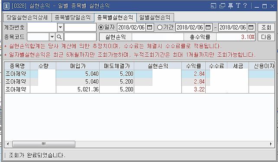
Task: Click the 기간 start date field
Action: tap(190, 27)
